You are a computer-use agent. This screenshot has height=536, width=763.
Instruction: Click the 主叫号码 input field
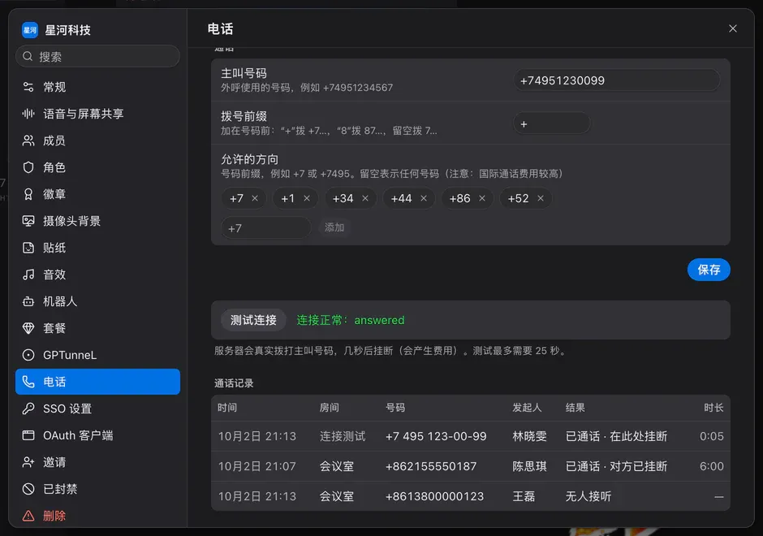pyautogui.click(x=617, y=80)
